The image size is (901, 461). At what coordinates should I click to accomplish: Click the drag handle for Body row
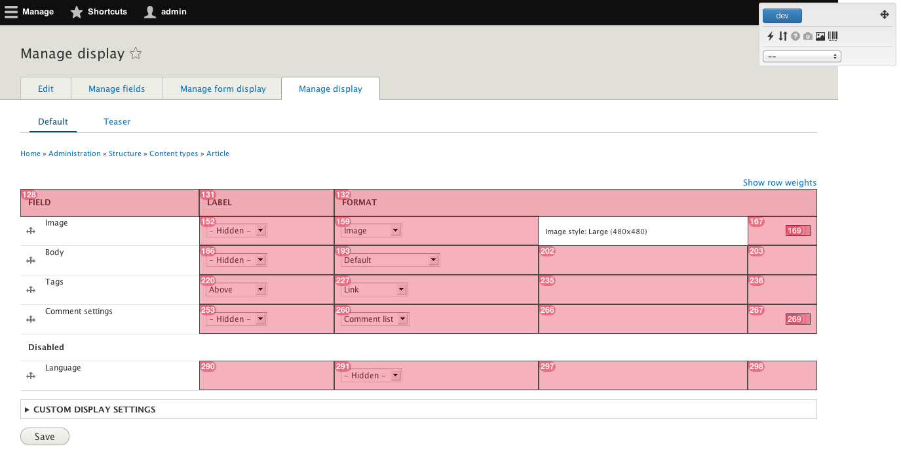pos(30,260)
